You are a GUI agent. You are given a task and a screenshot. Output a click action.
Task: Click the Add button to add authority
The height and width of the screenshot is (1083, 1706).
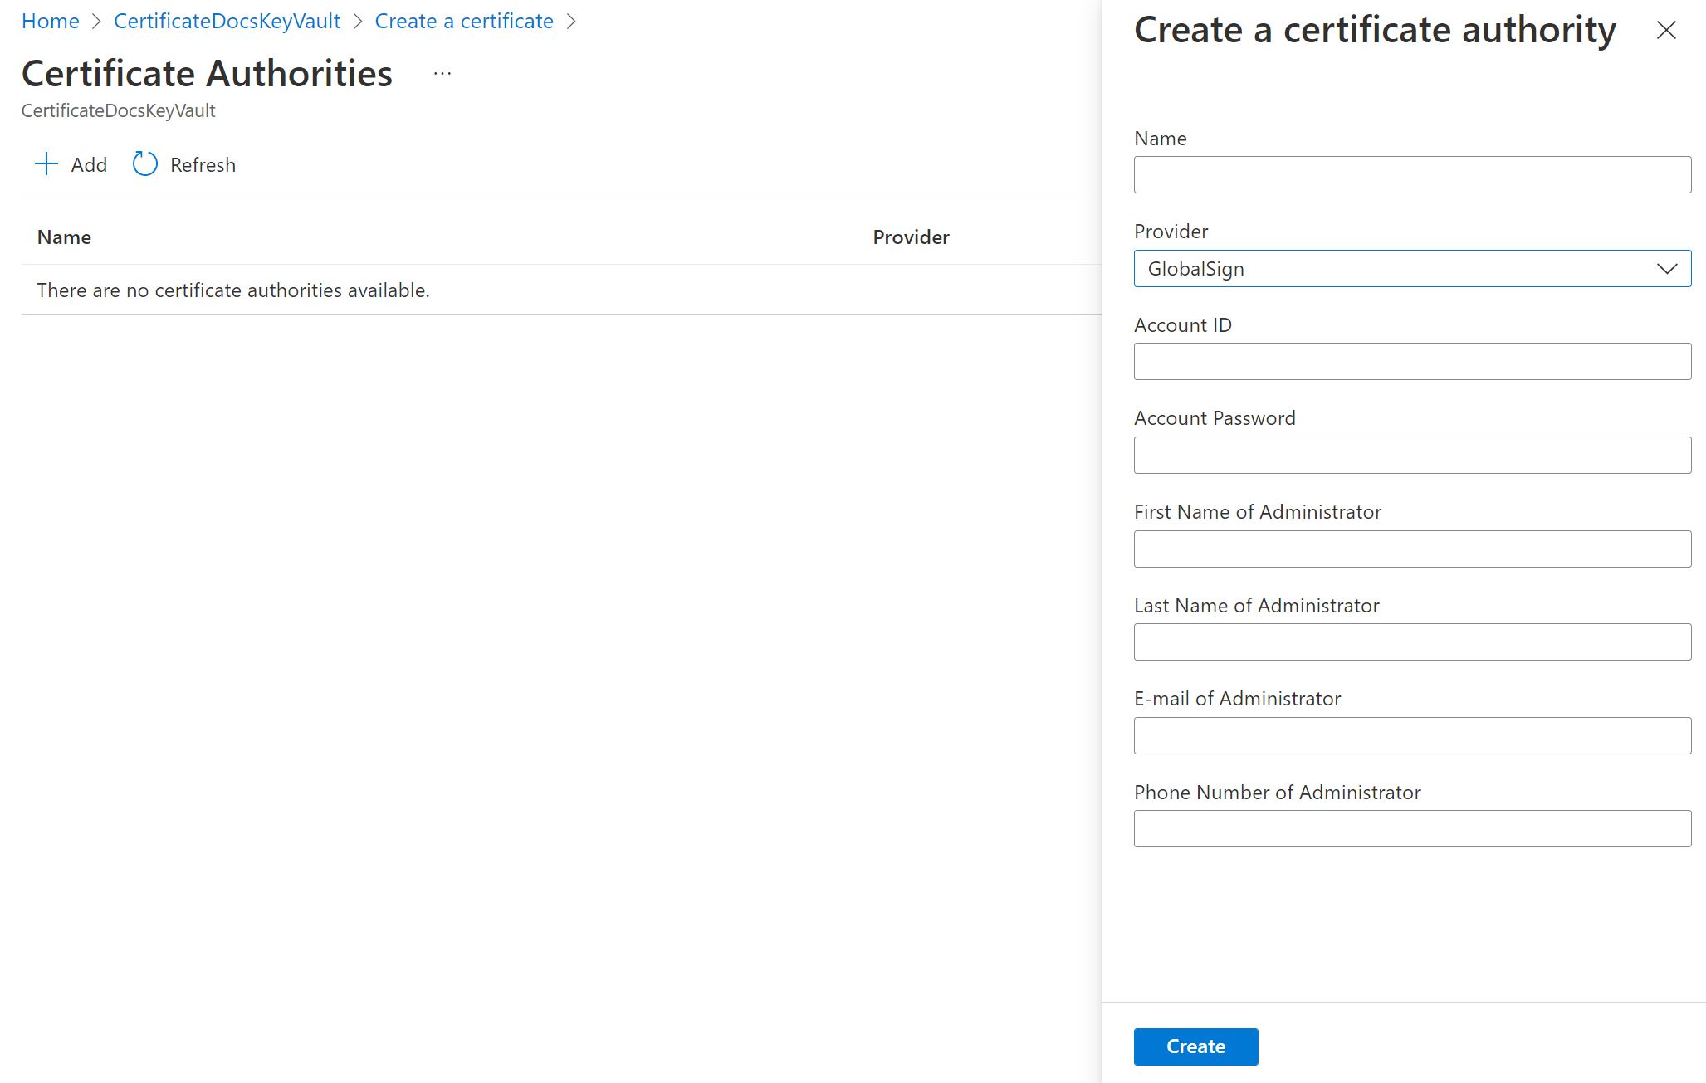70,163
